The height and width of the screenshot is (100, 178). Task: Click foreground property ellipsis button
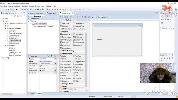(55, 71)
